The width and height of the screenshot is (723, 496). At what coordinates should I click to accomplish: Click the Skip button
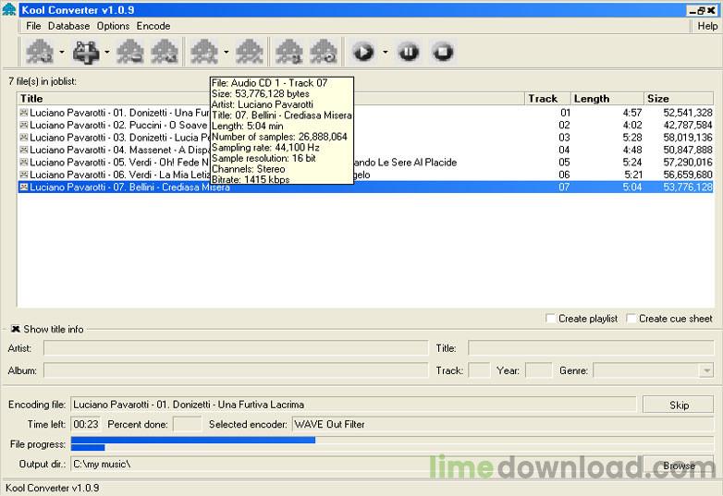(x=679, y=405)
